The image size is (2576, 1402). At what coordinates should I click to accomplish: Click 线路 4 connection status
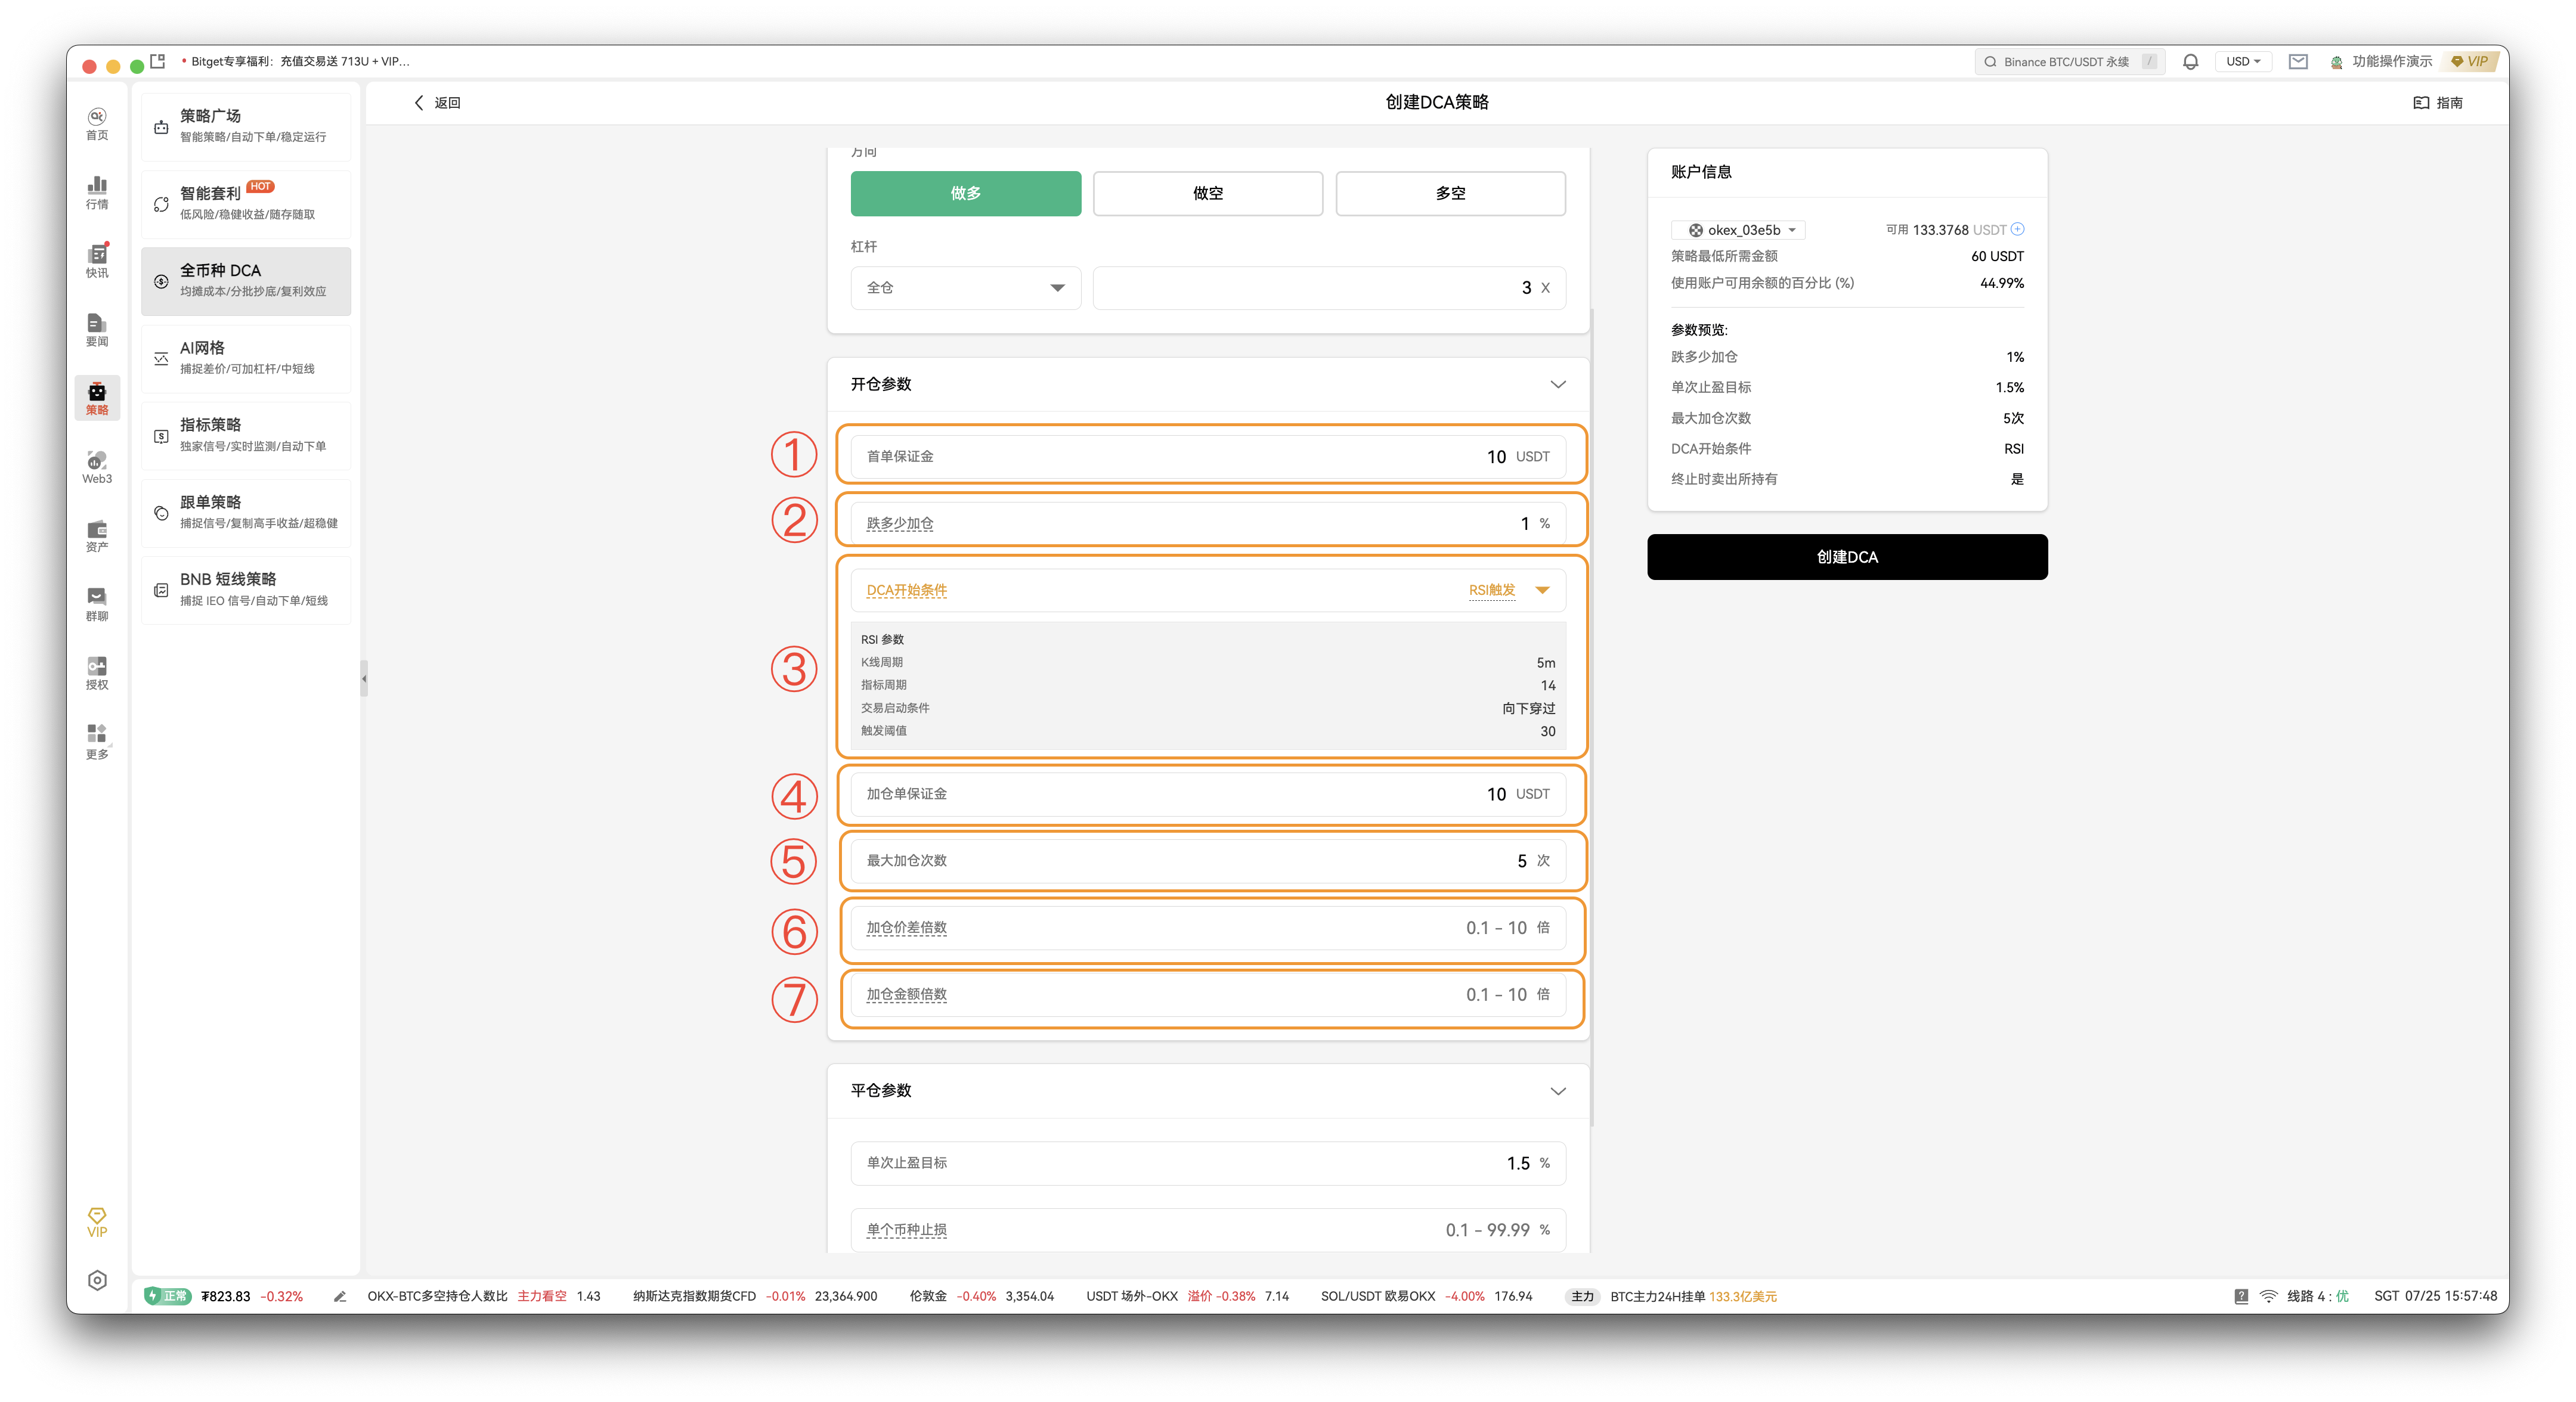[2317, 1296]
